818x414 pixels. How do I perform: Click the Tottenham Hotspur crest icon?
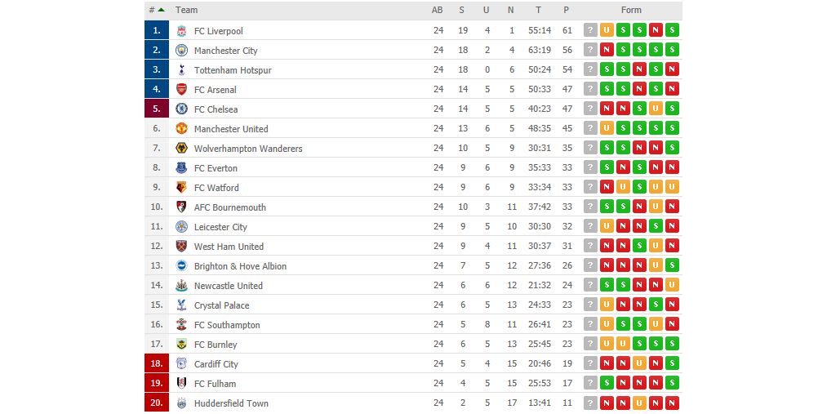pyautogui.click(x=181, y=70)
